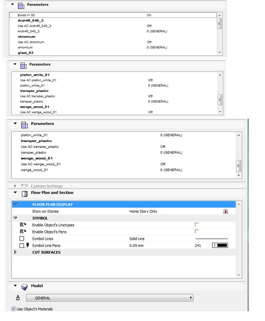
Task: Click Use AC Arch46_040_3 parameter
Action: pos(34,26)
